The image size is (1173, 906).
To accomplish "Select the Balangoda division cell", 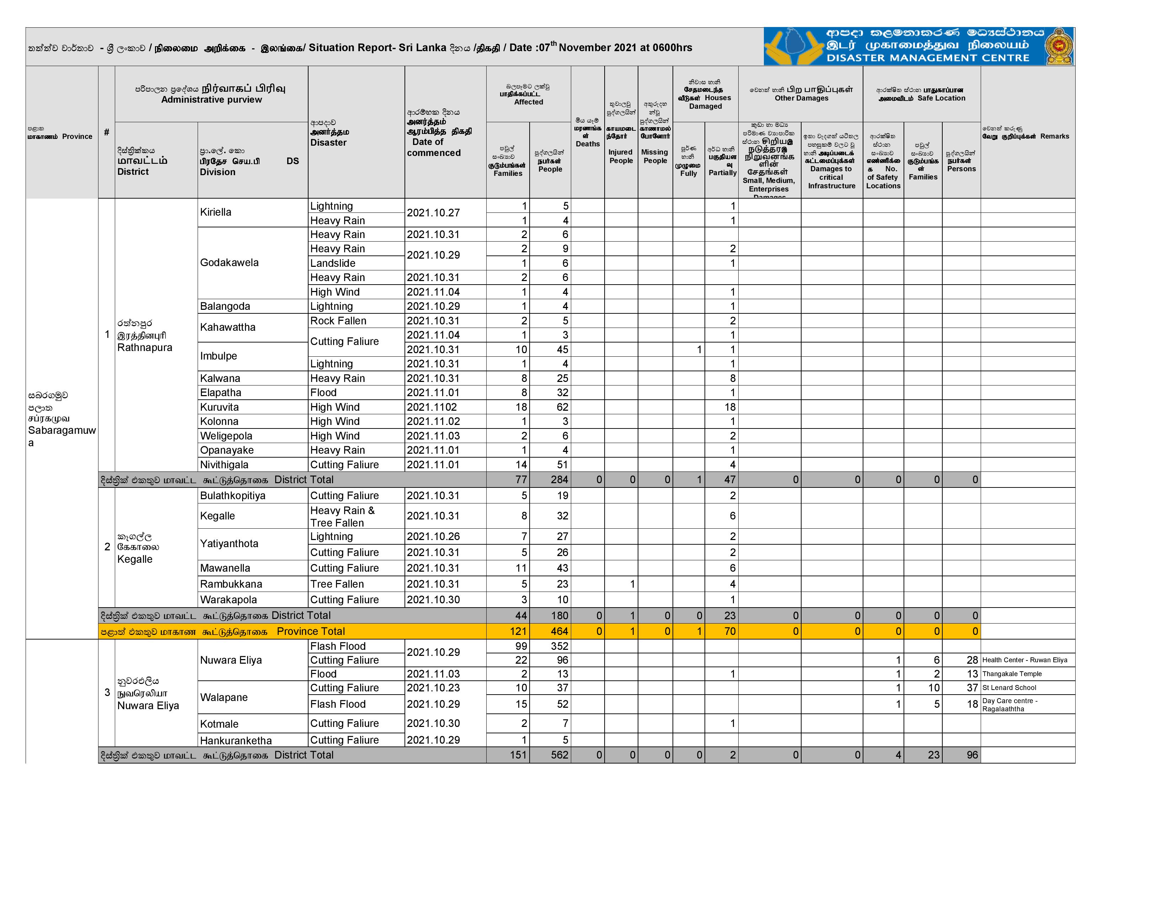I will pos(253,307).
